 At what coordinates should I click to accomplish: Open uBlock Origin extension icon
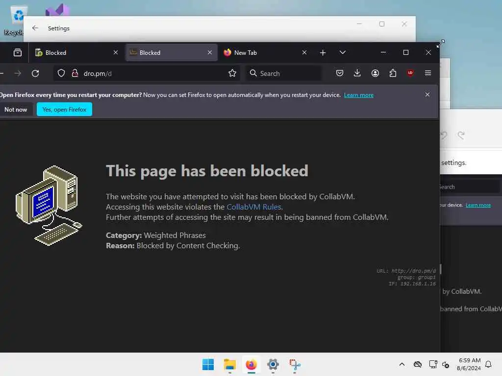point(410,73)
